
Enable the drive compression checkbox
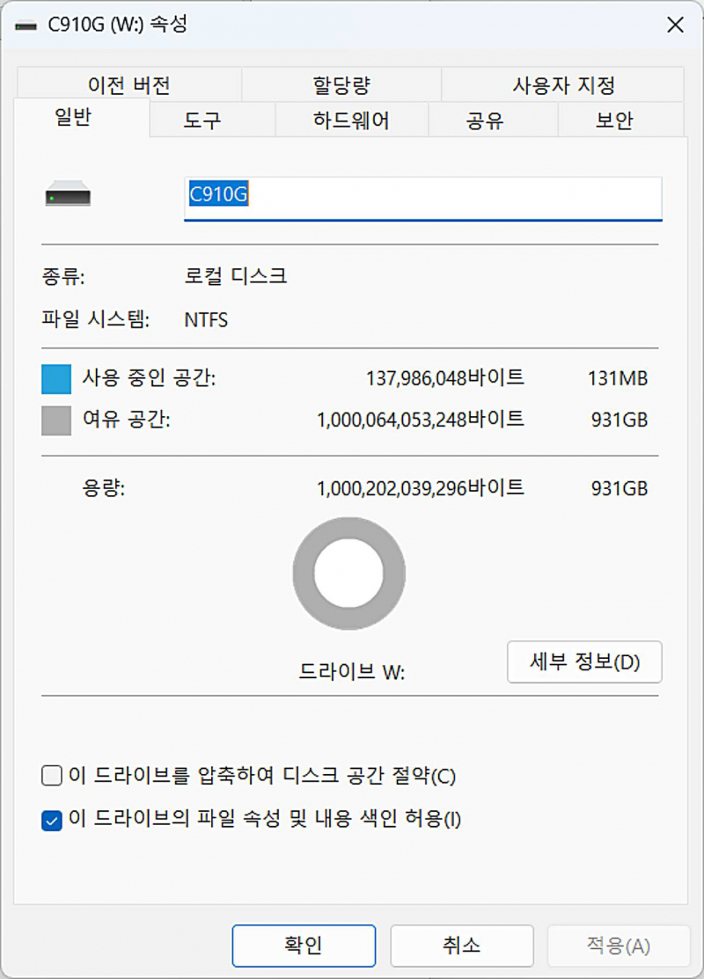tap(52, 776)
